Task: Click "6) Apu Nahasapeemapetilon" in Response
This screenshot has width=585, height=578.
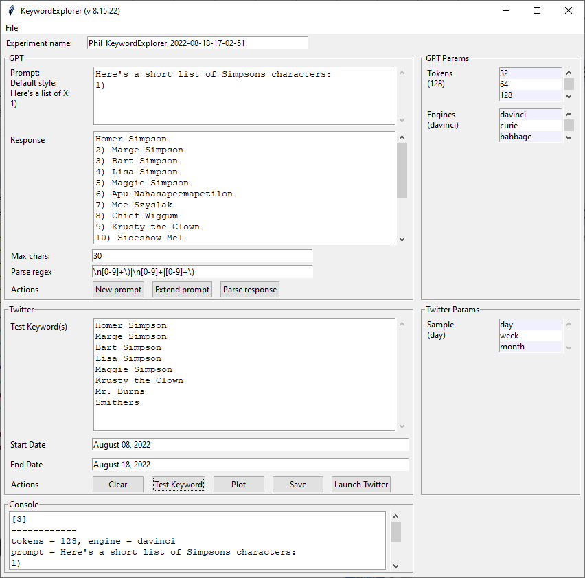Action: click(x=164, y=194)
